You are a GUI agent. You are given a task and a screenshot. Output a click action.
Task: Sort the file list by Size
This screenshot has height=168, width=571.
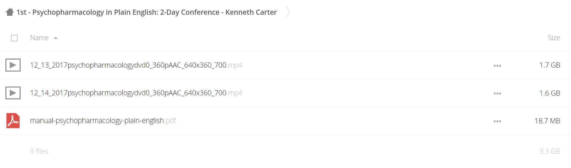click(554, 38)
